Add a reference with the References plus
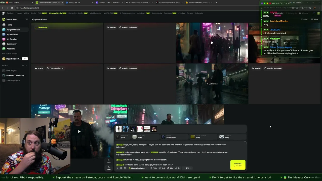The height and width of the screenshot is (181, 322). (x=117, y=137)
